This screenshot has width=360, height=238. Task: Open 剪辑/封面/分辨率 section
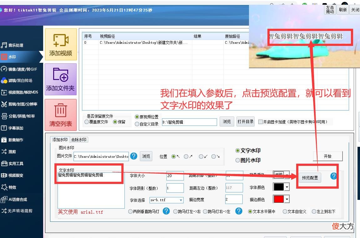(x=19, y=104)
